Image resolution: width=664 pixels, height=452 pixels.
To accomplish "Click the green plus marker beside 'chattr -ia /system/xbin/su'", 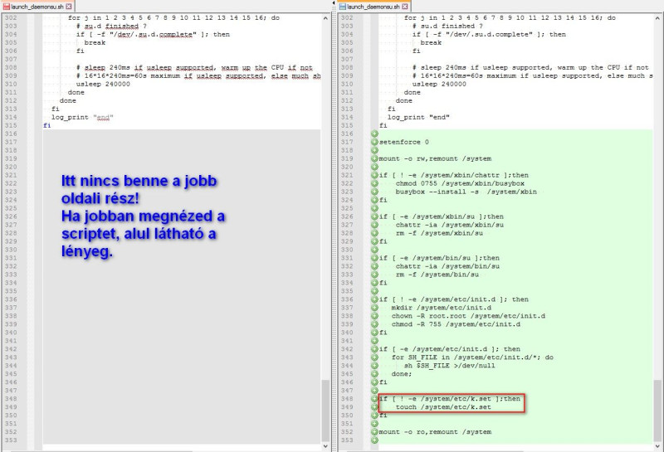I will click(374, 225).
